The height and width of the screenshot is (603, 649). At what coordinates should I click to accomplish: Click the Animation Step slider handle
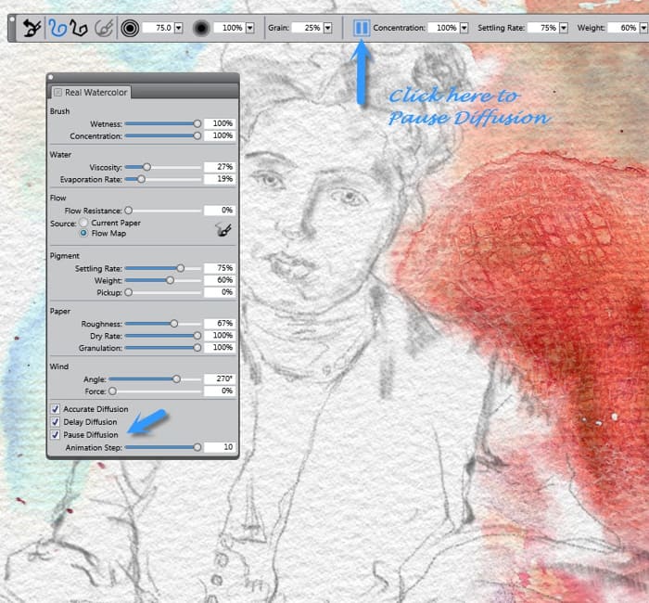(x=197, y=447)
